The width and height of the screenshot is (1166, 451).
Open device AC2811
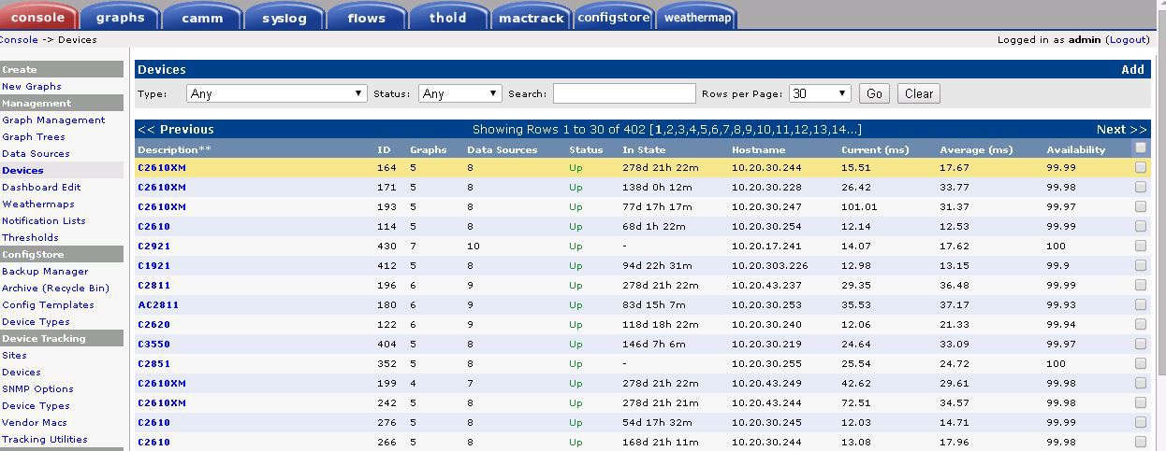(x=158, y=305)
